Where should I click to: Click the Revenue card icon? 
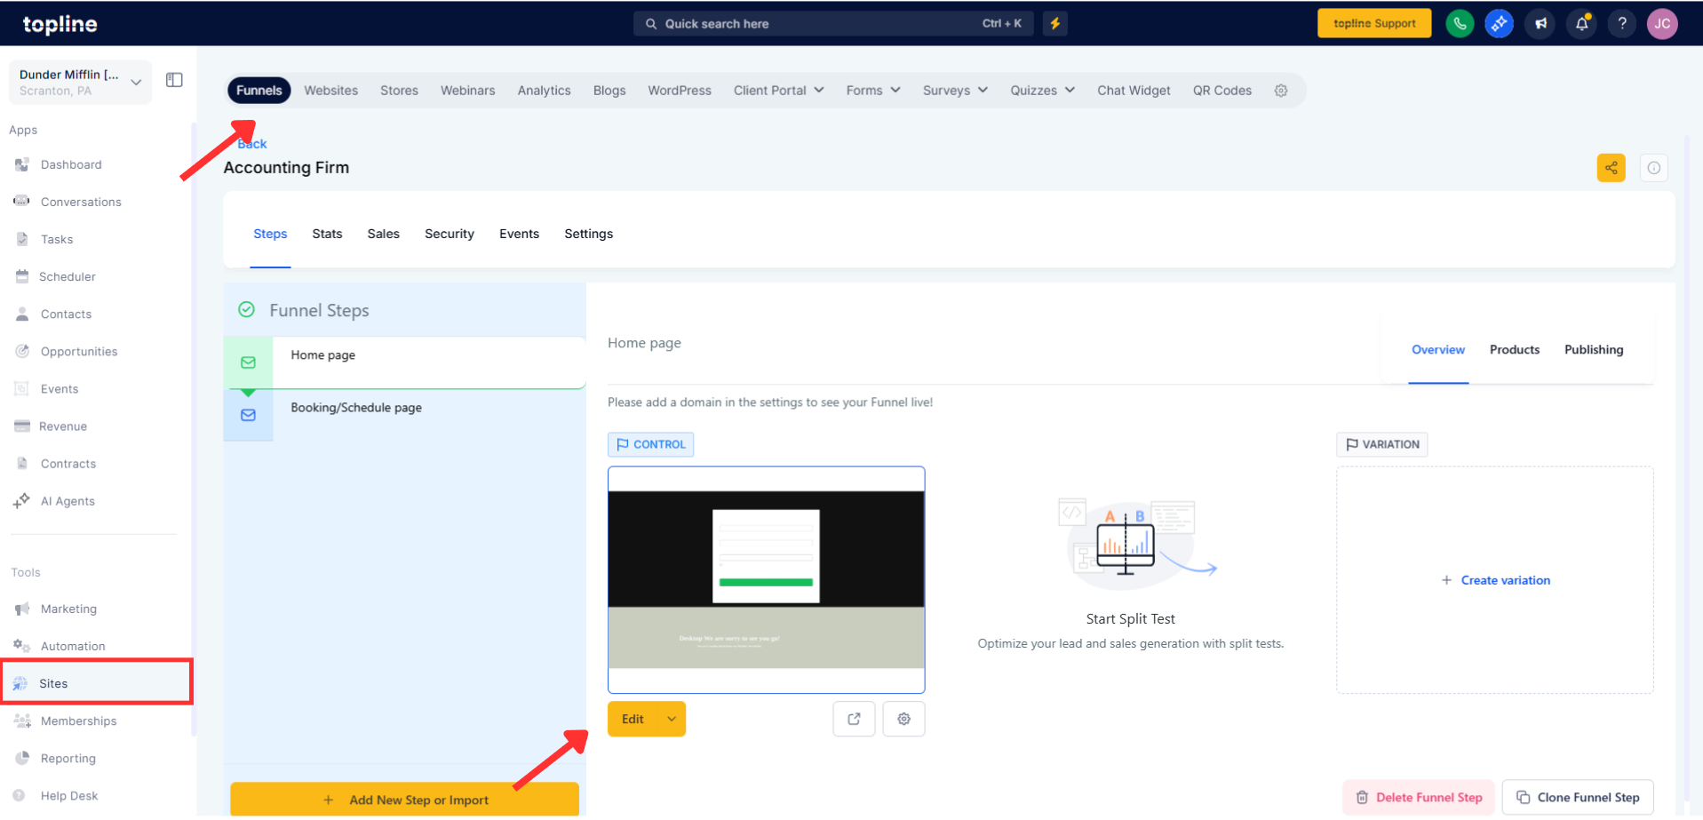click(x=22, y=426)
